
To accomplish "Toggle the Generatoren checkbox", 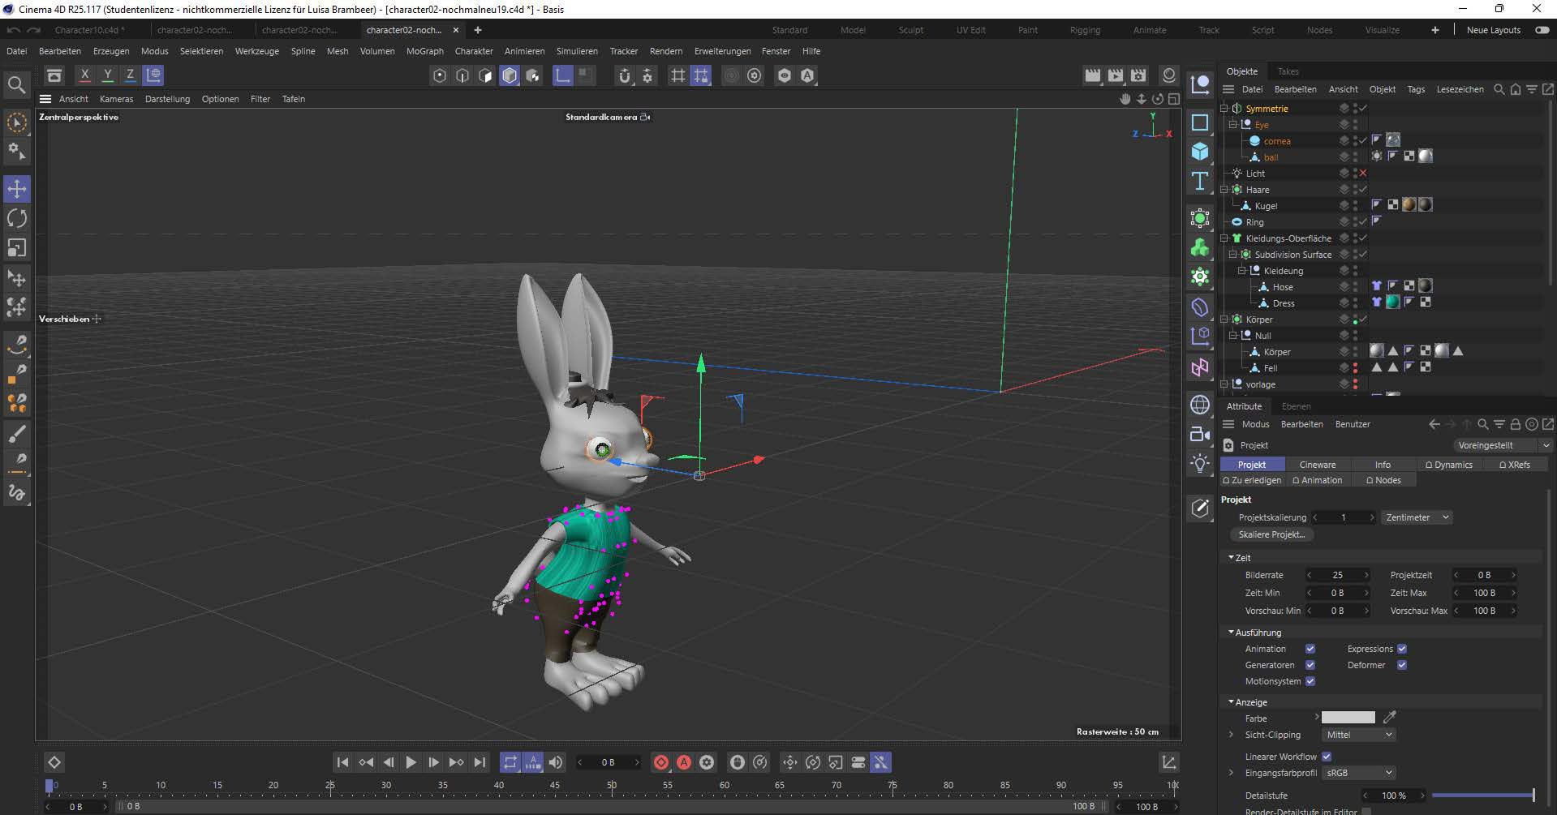I will pos(1310,665).
